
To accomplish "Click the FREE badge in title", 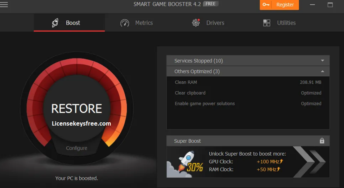I will tap(211, 4).
